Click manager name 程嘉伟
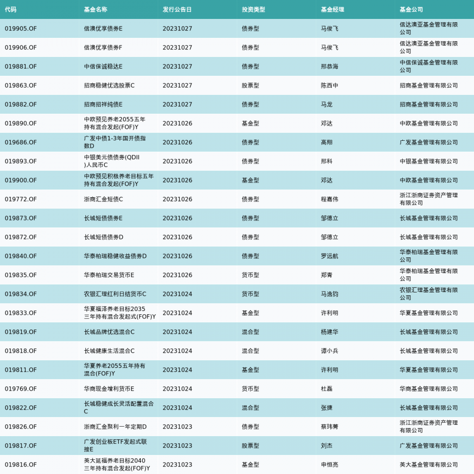 [x=329, y=199]
